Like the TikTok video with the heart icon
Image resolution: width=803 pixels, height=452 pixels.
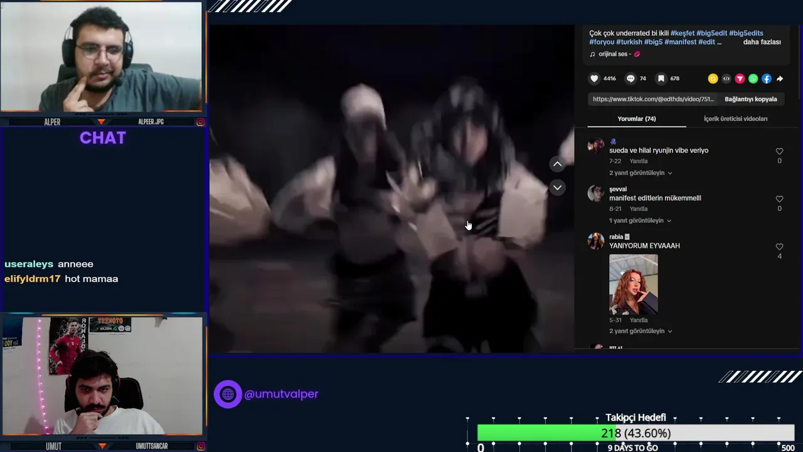point(594,78)
